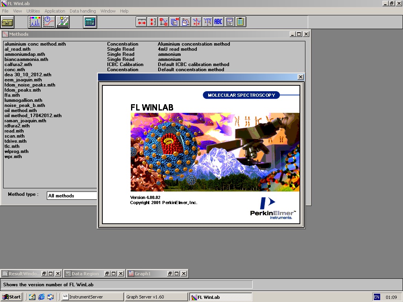Select fdom_noise_peaks.mth method file
Image resolution: width=403 pixels, height=302 pixels.
coord(30,85)
